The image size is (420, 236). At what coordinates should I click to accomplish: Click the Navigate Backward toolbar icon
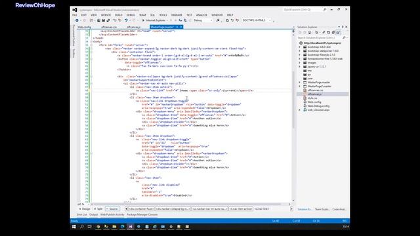77,20
